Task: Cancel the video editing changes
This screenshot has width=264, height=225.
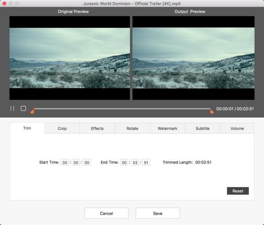Action: (x=106, y=213)
